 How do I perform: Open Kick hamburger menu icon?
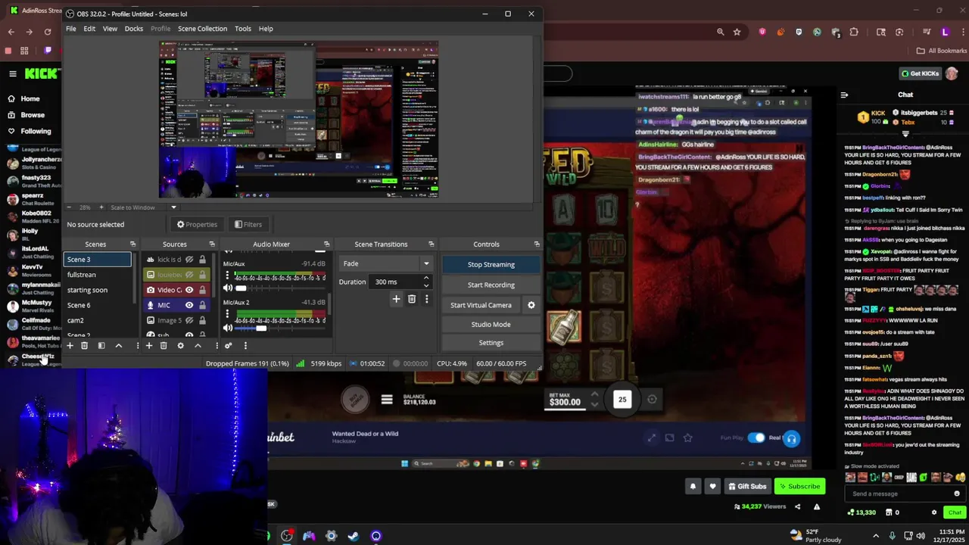(x=13, y=73)
